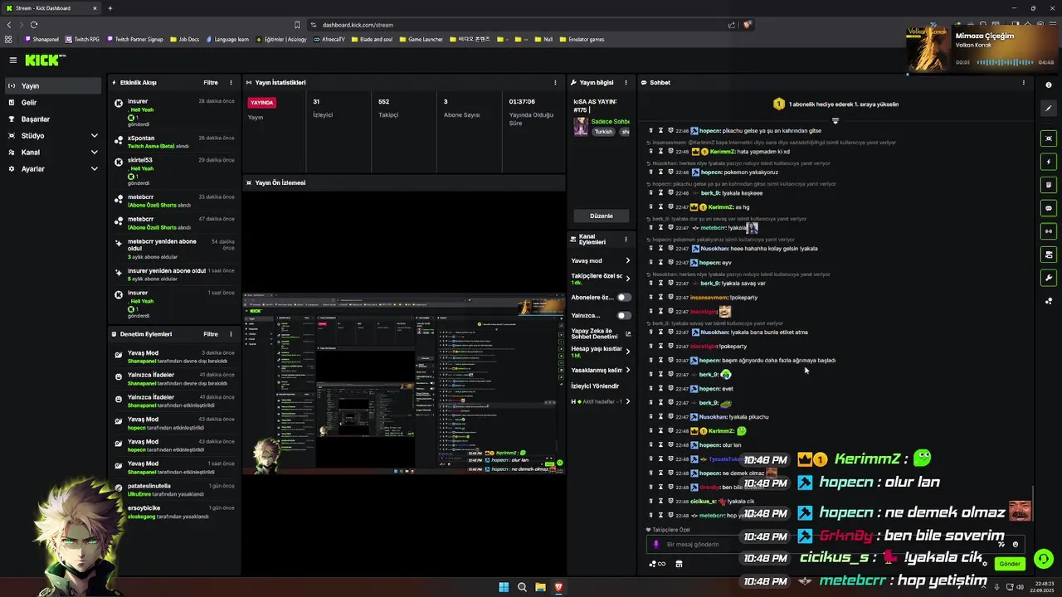The width and height of the screenshot is (1062, 597).
Task: Toggle the stream preview panel icon in the right rail
Action: [x=1049, y=138]
